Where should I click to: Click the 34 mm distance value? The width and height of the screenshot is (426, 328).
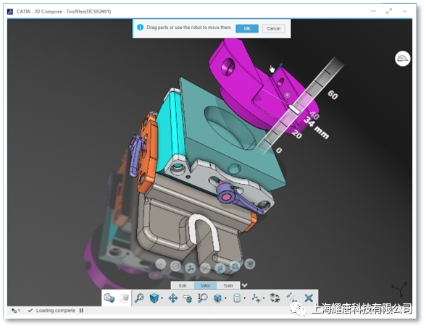[316, 127]
